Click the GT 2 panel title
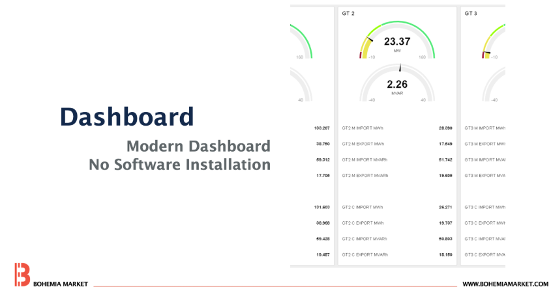Viewport: 551px width, 289px height. [349, 13]
